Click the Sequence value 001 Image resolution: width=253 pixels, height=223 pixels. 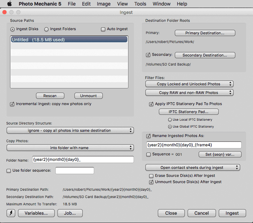click(x=179, y=154)
